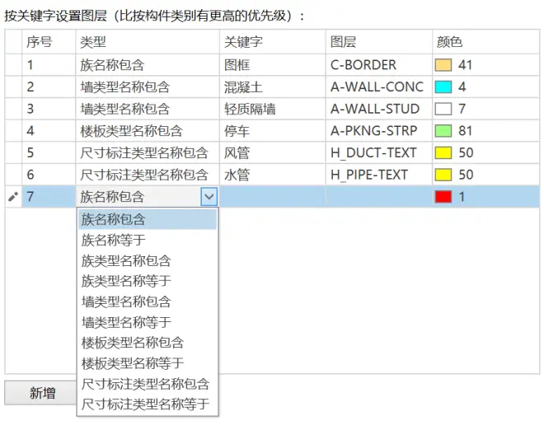Open the green swatch for A-PKNG-STRP

(x=443, y=131)
